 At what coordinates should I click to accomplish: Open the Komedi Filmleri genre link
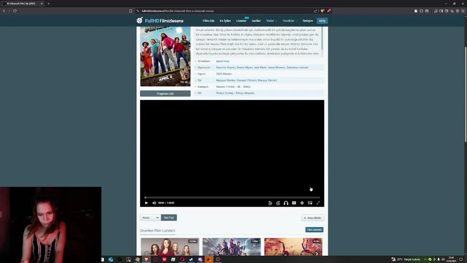(247, 80)
